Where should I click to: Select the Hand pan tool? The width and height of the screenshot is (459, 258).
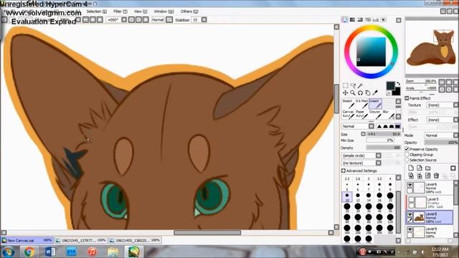368,92
